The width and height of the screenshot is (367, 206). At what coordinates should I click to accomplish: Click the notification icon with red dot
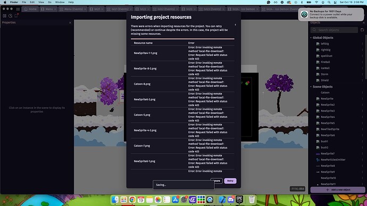coord(16,15)
